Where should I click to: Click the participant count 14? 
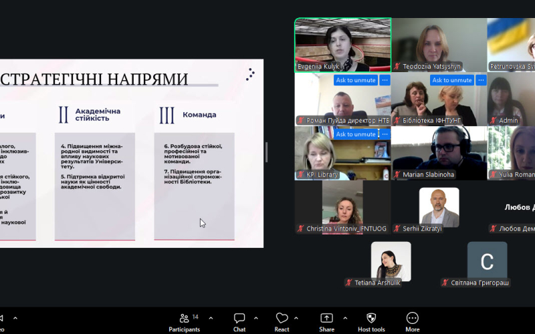(x=195, y=317)
